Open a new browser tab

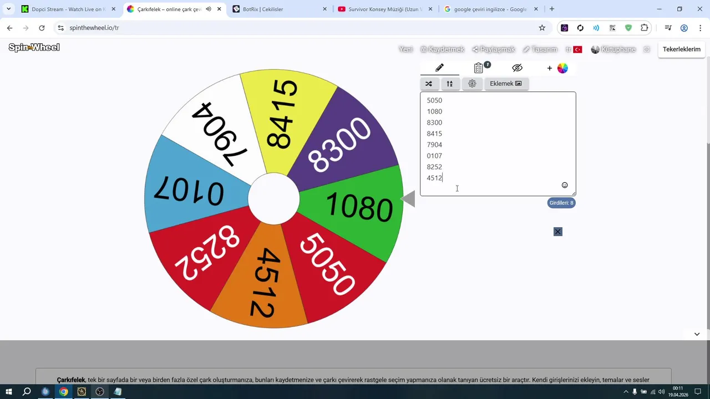pyautogui.click(x=552, y=9)
